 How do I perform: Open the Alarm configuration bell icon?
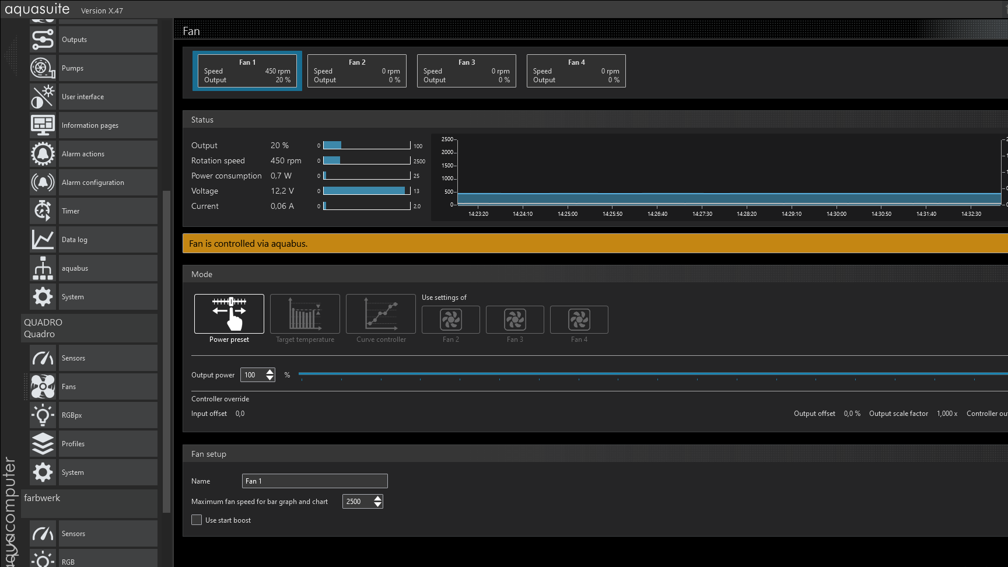click(43, 183)
